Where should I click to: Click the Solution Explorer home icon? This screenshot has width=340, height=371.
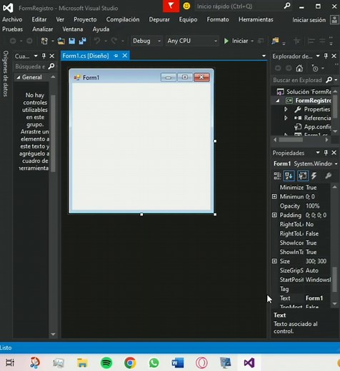pos(299,68)
